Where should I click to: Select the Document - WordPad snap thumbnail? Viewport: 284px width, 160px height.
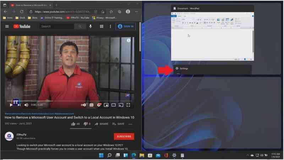pyautogui.click(x=212, y=33)
